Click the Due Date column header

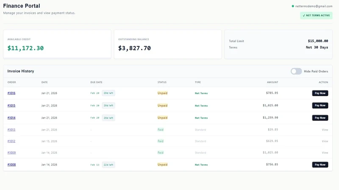[96, 82]
